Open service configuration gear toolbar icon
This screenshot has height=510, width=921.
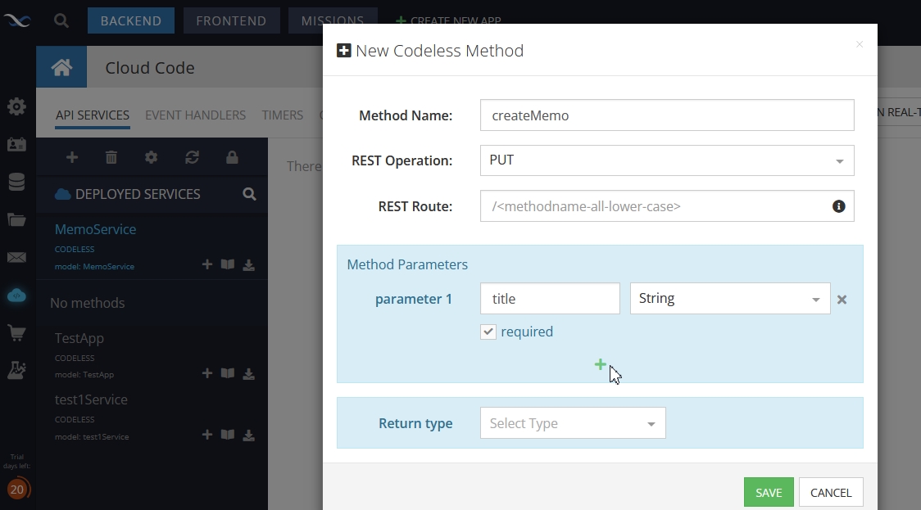point(151,157)
